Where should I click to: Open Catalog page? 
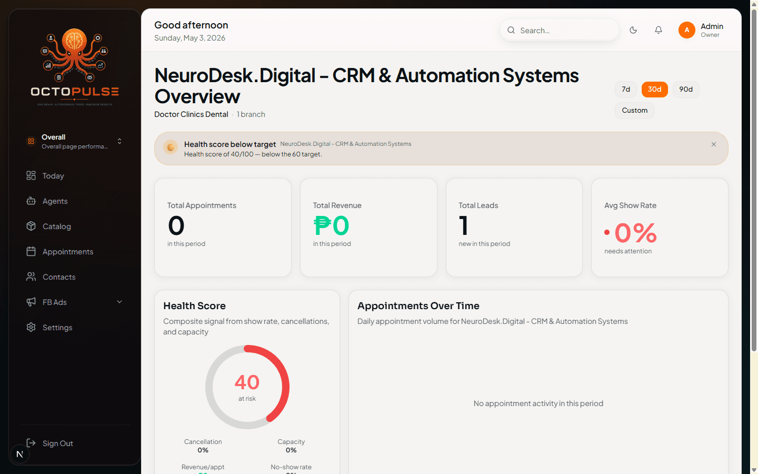[x=75, y=226]
